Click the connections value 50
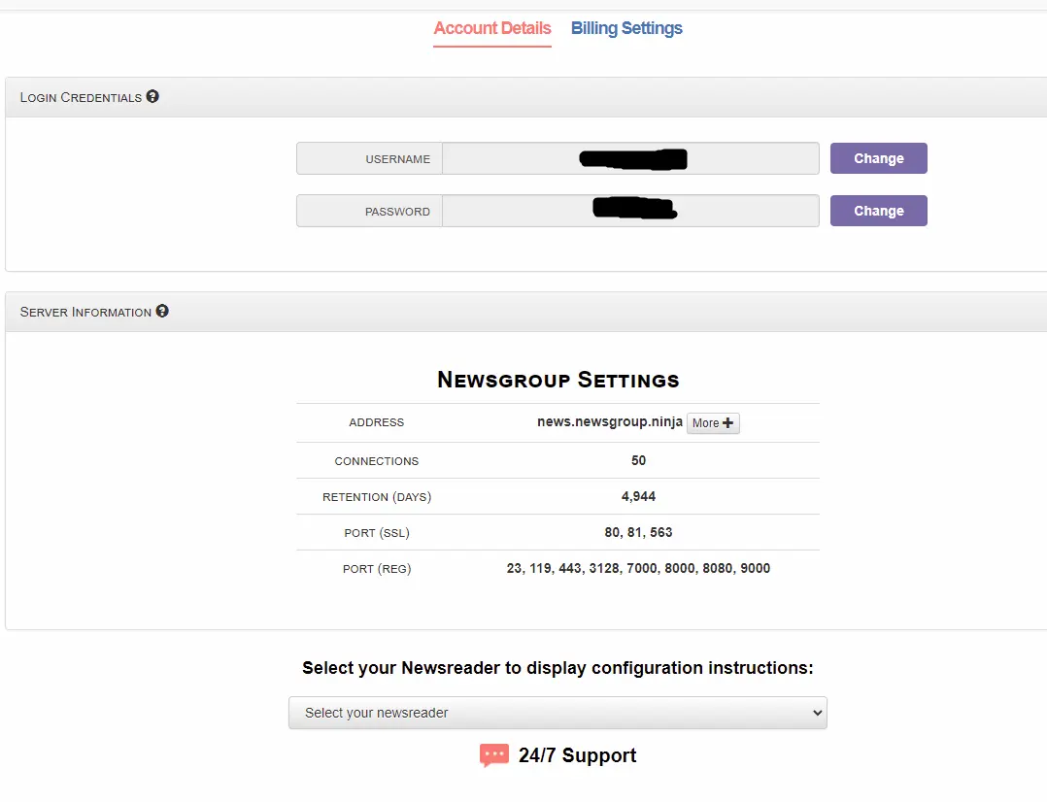Image resolution: width=1047 pixels, height=802 pixels. [638, 460]
